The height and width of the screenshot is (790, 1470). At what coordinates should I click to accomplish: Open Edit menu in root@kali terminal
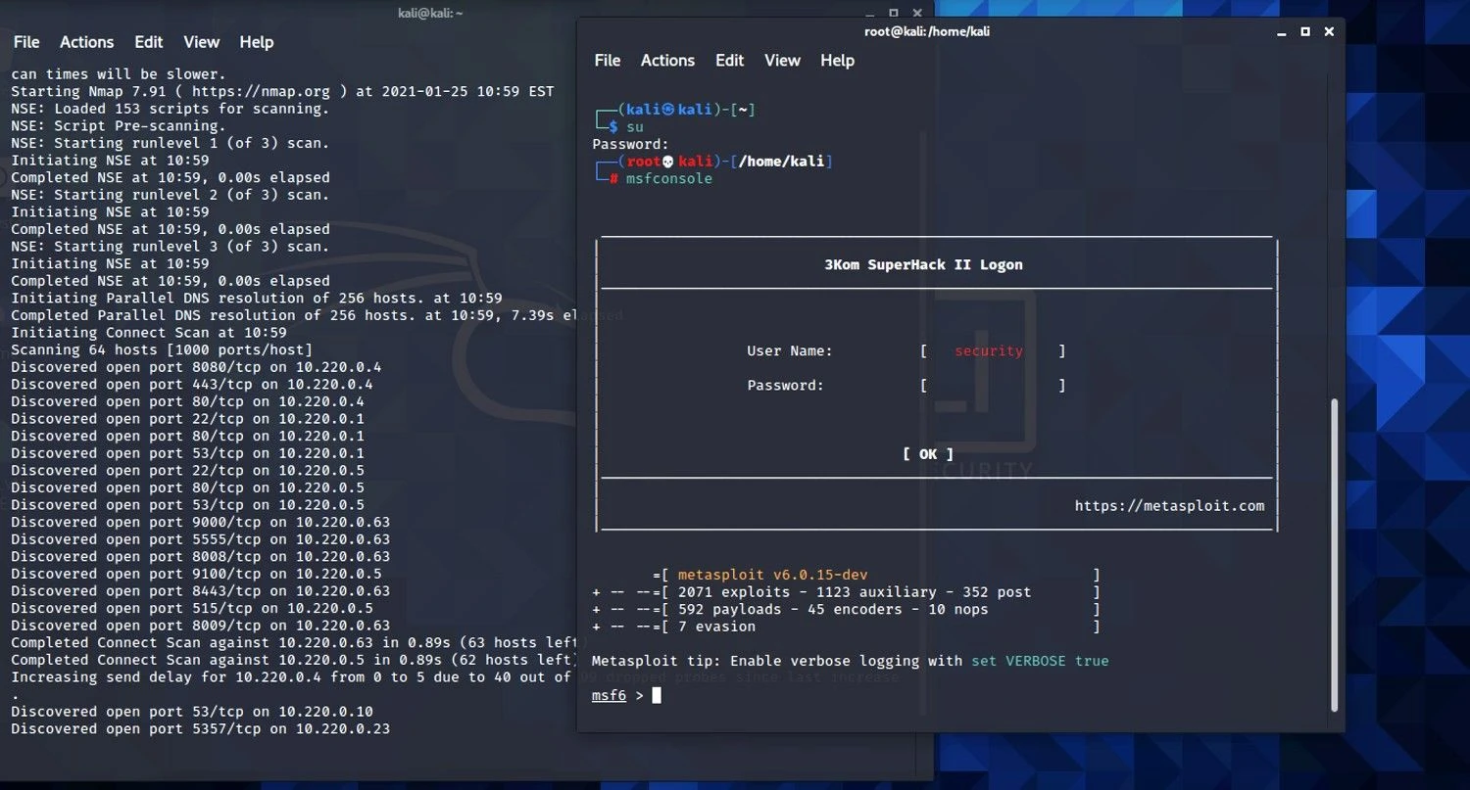pyautogui.click(x=729, y=61)
